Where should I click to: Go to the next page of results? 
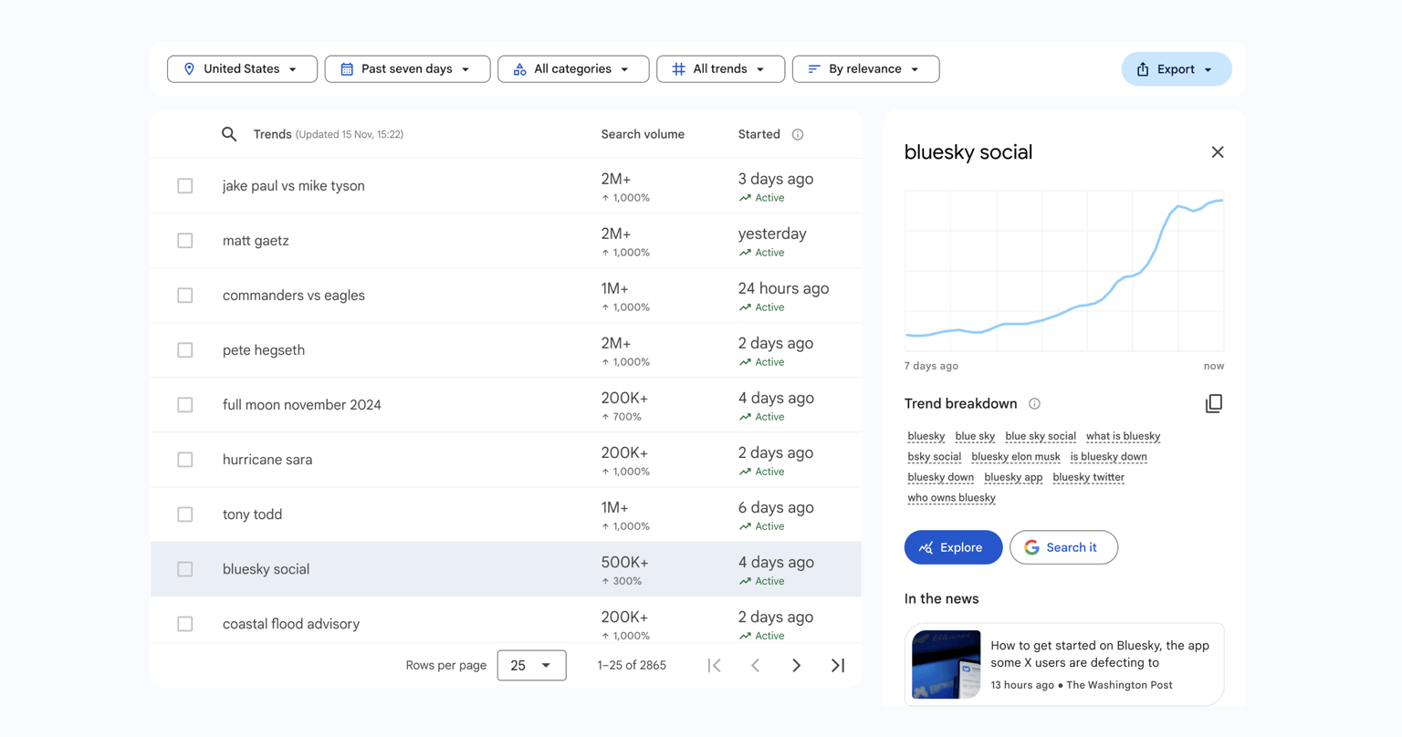[797, 665]
